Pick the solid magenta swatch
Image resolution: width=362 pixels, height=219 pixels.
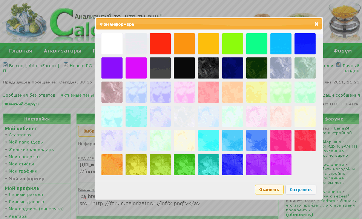pos(136,68)
